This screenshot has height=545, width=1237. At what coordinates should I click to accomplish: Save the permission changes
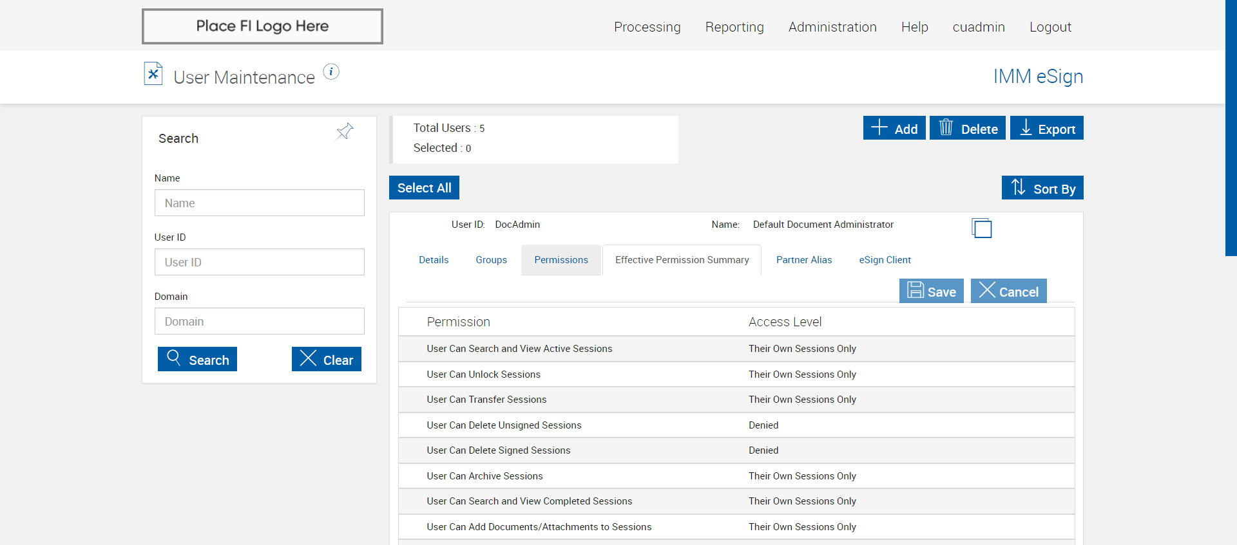(931, 291)
